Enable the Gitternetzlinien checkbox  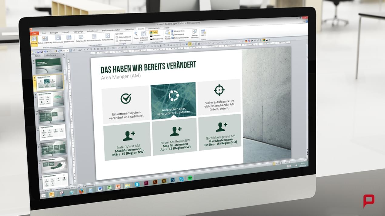tap(117, 37)
